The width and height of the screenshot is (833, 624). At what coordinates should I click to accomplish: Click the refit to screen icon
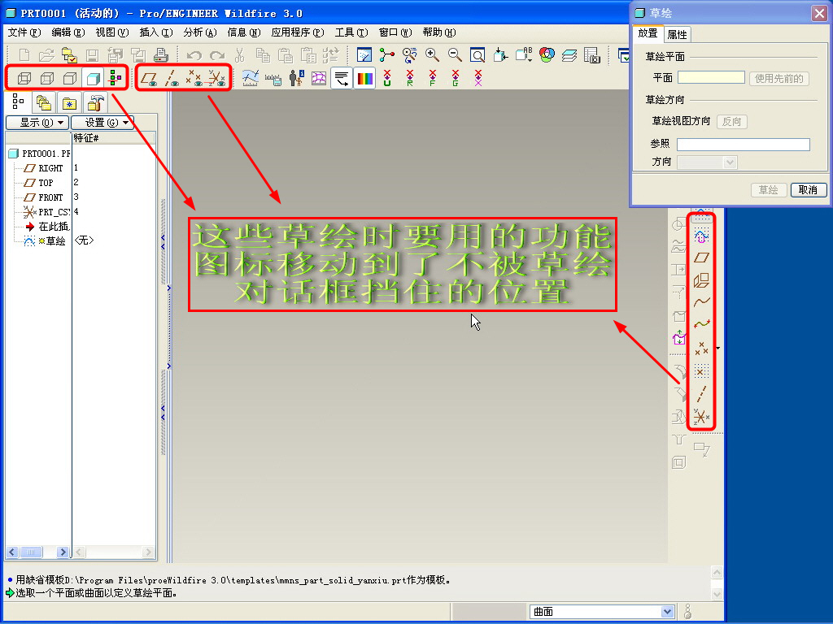[x=478, y=54]
